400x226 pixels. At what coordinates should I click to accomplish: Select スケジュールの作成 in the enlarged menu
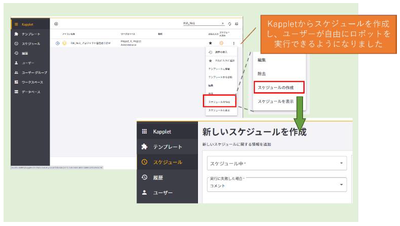click(279, 87)
